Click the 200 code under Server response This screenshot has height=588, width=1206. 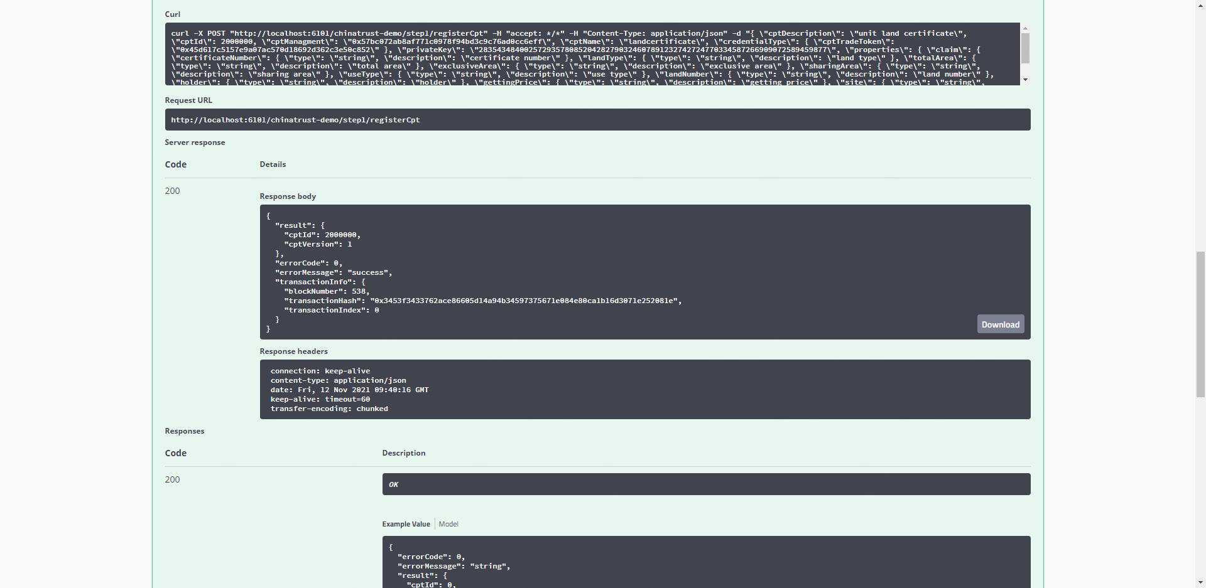[x=172, y=191]
